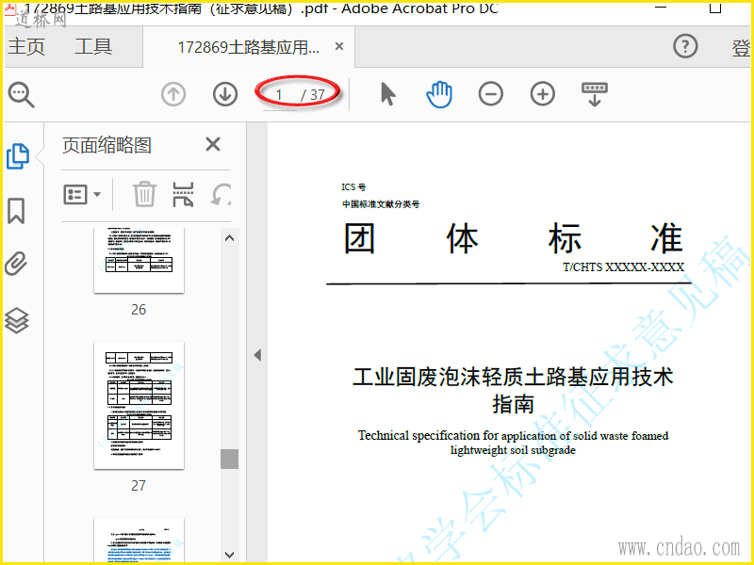Click the page label 26 text
The height and width of the screenshot is (565, 754).
click(x=139, y=310)
